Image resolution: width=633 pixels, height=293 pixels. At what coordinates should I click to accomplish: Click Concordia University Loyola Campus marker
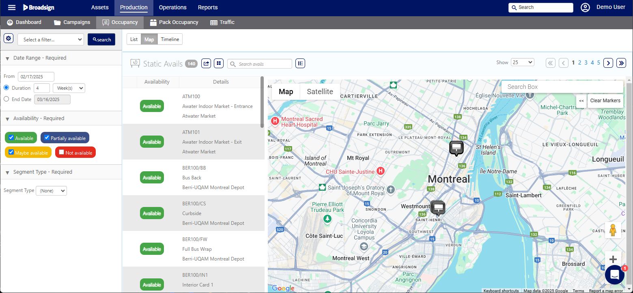(x=364, y=246)
